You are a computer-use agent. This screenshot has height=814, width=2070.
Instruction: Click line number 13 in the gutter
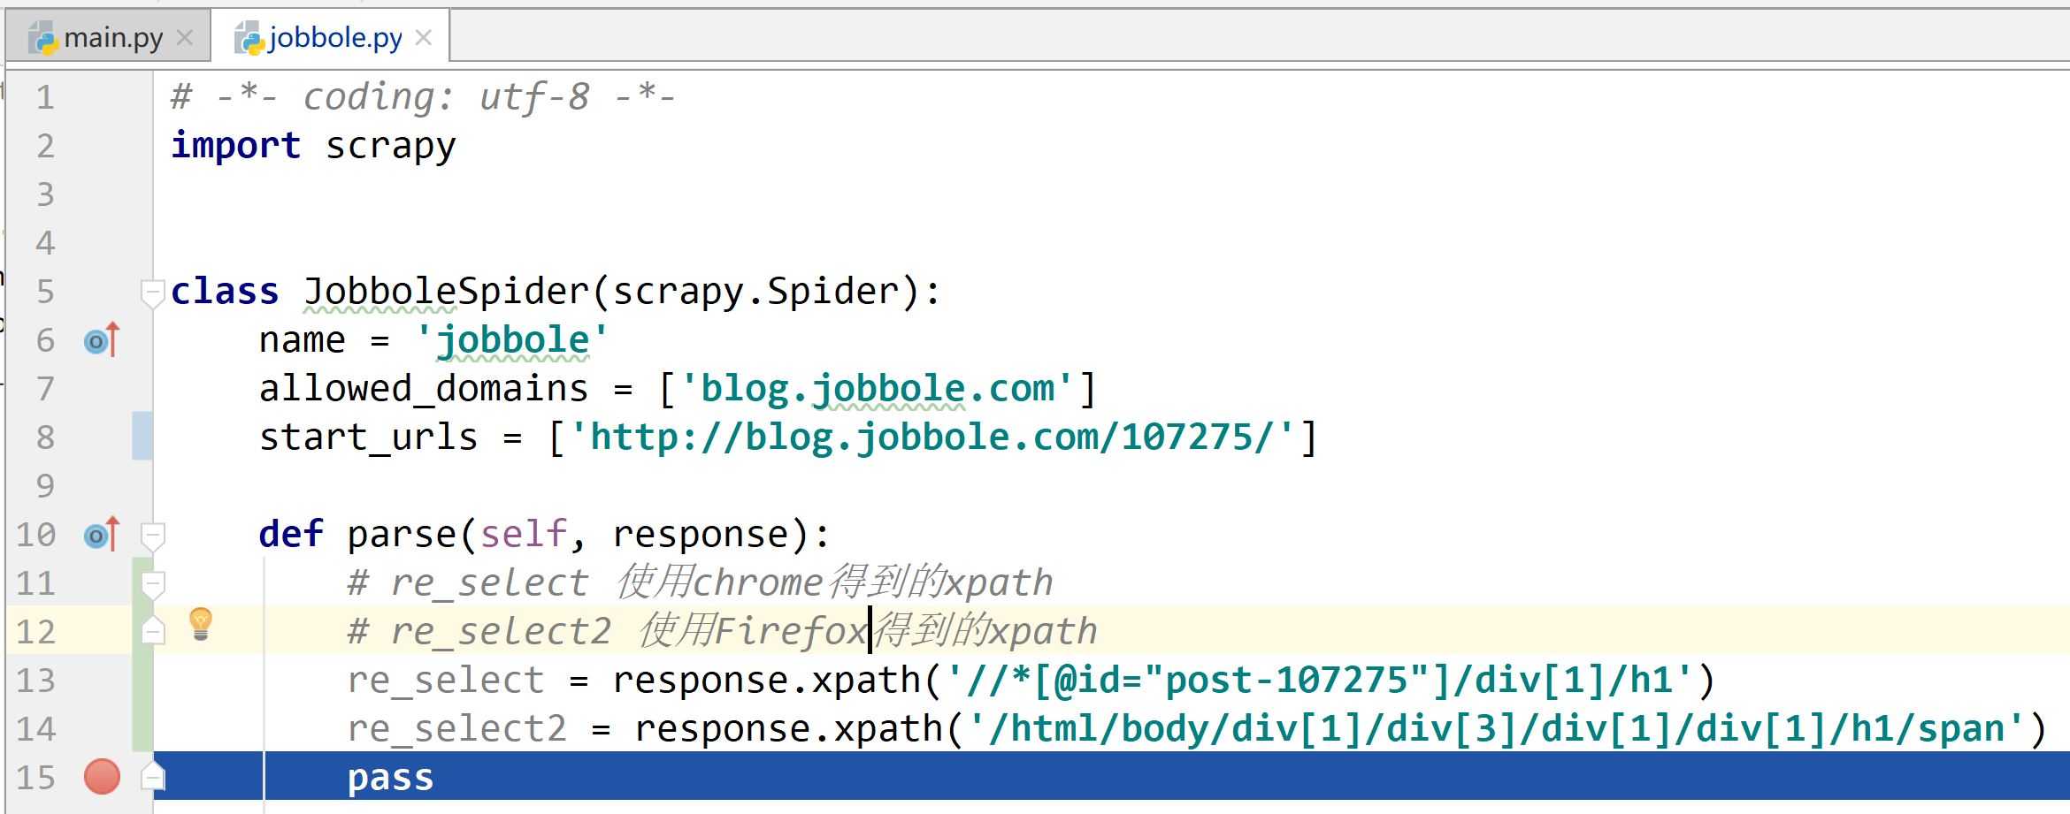[35, 681]
